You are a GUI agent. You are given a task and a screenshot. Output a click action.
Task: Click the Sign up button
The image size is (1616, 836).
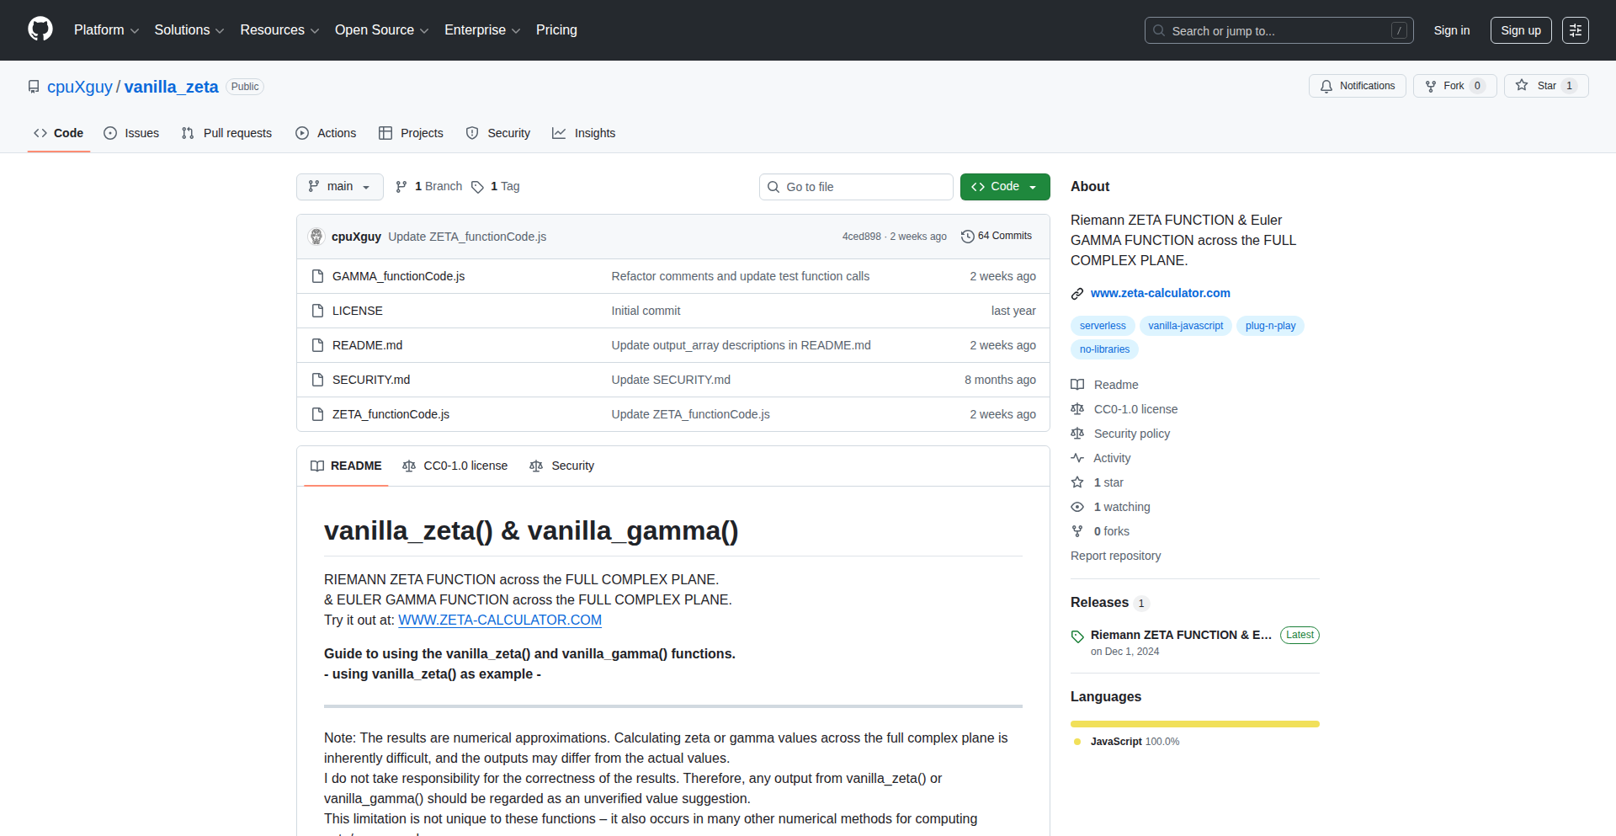[1520, 30]
